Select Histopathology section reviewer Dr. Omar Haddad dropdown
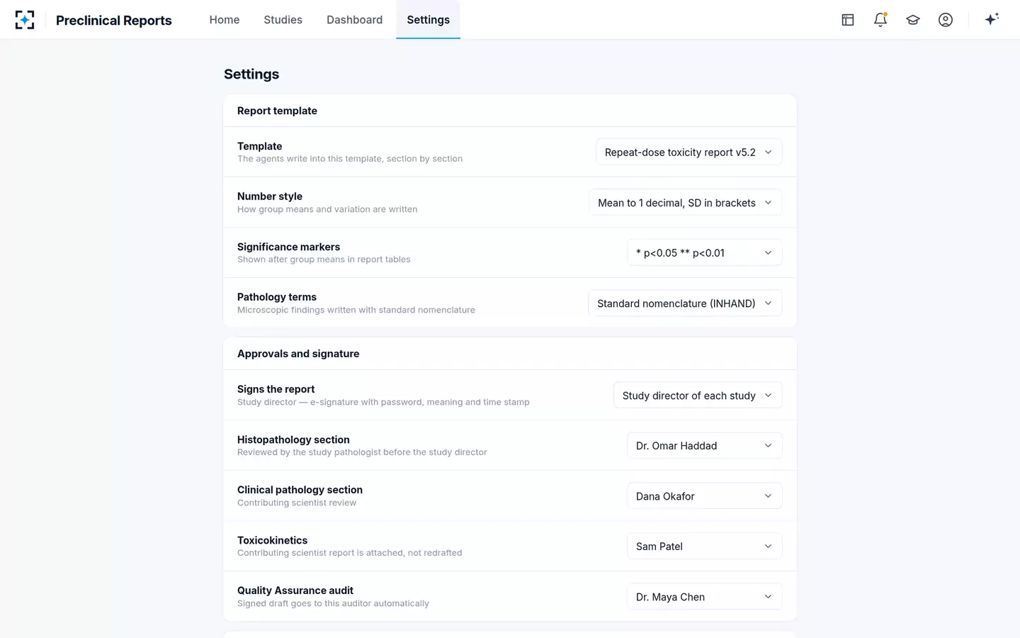 point(705,446)
